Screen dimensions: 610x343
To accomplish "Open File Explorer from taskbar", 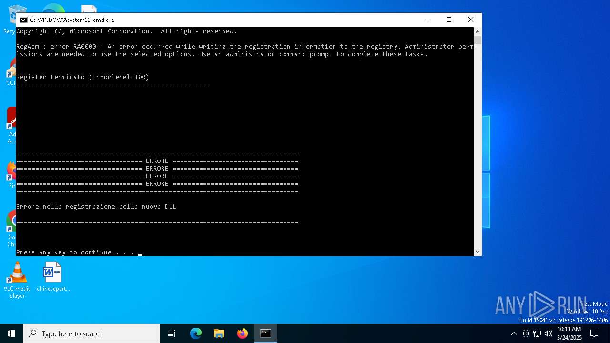I will (x=219, y=333).
